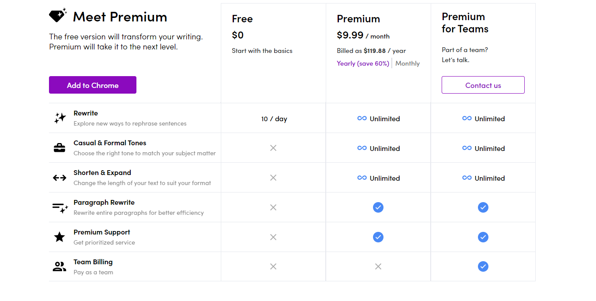This screenshot has height=301, width=596.
Task: Click Premium's Paragraph Rewrite checkmark
Action: click(x=378, y=207)
